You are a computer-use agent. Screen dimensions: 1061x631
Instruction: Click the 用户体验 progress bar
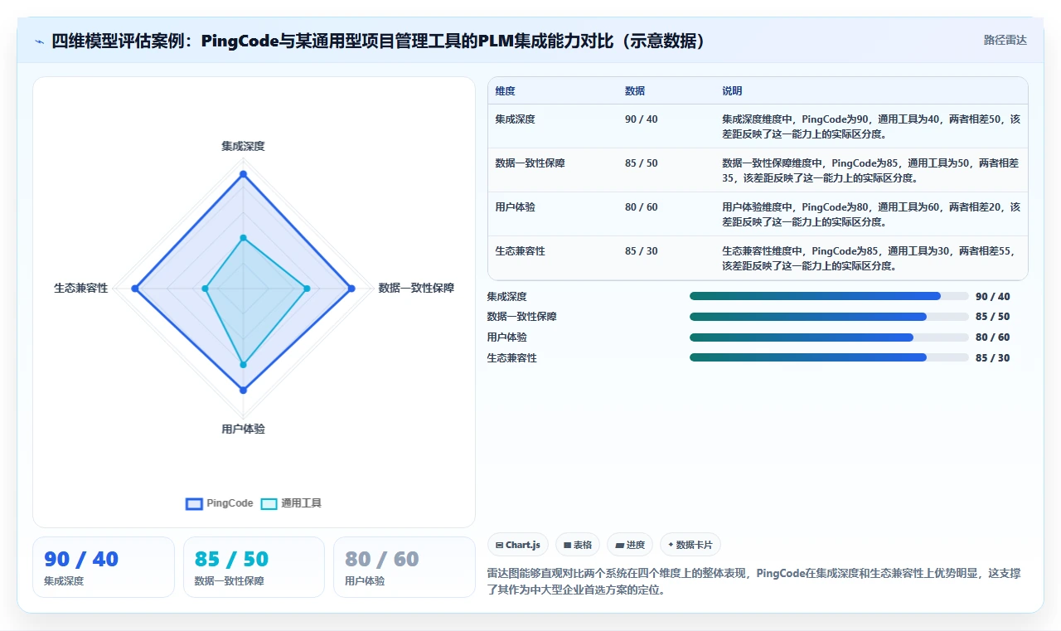[829, 337]
